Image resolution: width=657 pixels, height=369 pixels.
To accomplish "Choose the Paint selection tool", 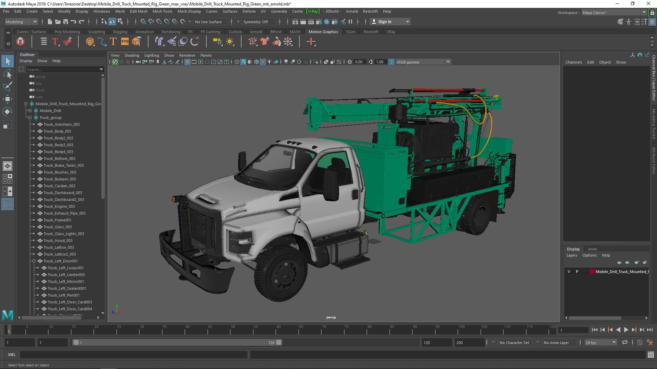I will [8, 86].
